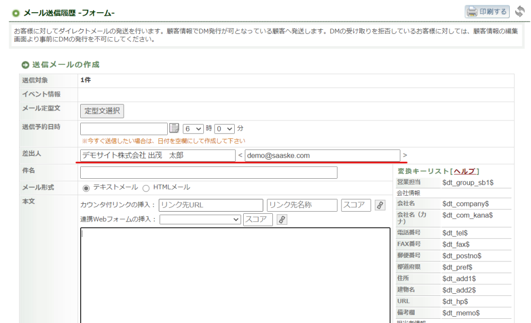531x323 pixels.
Task: Click the sender email field demo@saaske.com
Action: click(x=322, y=155)
